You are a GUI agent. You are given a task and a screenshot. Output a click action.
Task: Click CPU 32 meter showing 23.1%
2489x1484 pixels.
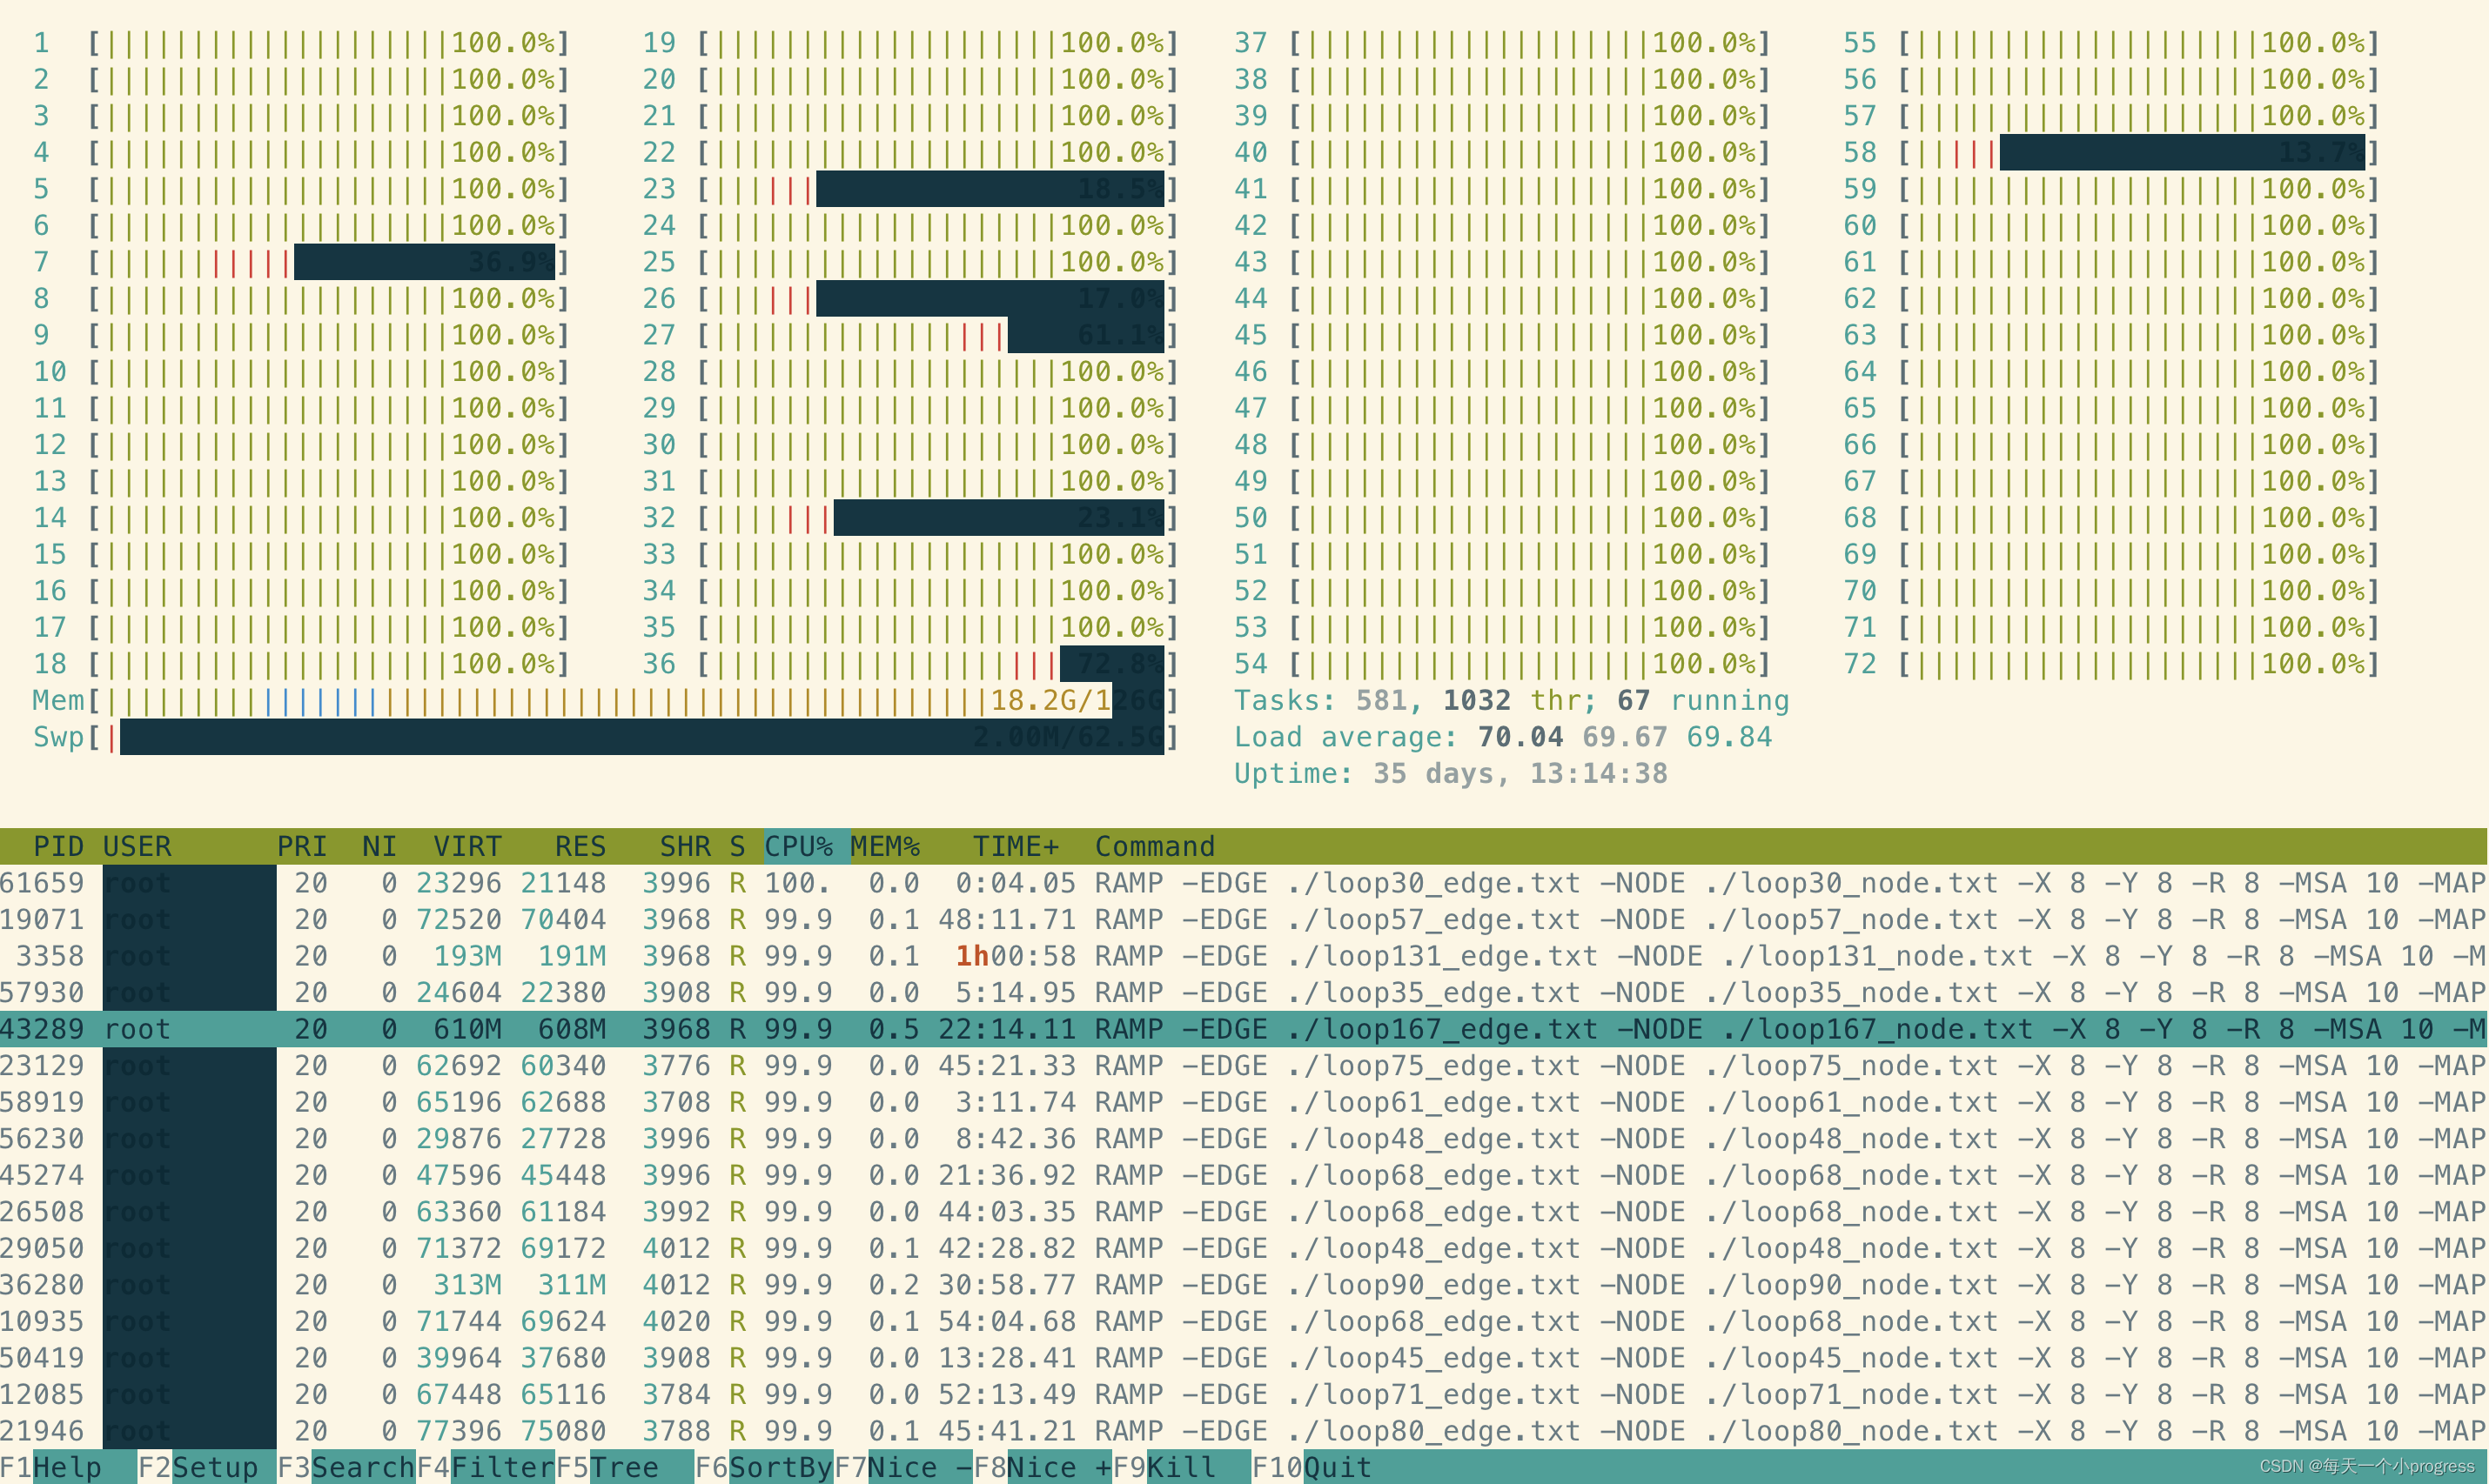coord(910,518)
